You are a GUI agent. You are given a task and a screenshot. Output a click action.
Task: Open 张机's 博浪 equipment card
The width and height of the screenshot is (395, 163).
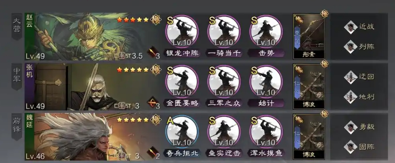tap(309, 86)
